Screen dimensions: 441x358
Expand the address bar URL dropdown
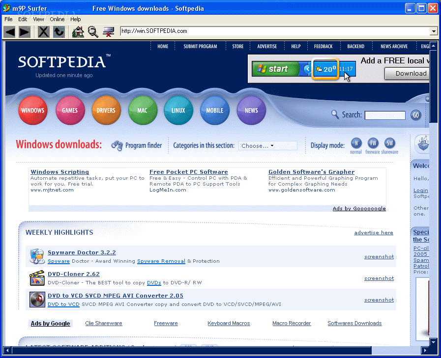pyautogui.click(x=434, y=31)
